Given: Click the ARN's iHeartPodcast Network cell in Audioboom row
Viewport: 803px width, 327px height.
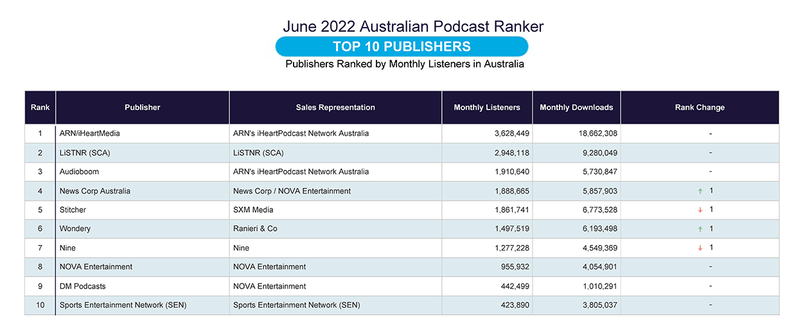Looking at the screenshot, I should 335,172.
